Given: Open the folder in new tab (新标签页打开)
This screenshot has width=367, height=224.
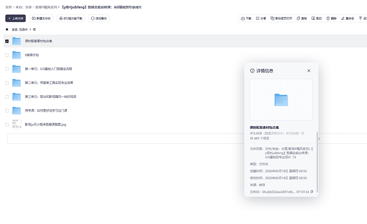Looking at the screenshot, I should click(x=281, y=18).
